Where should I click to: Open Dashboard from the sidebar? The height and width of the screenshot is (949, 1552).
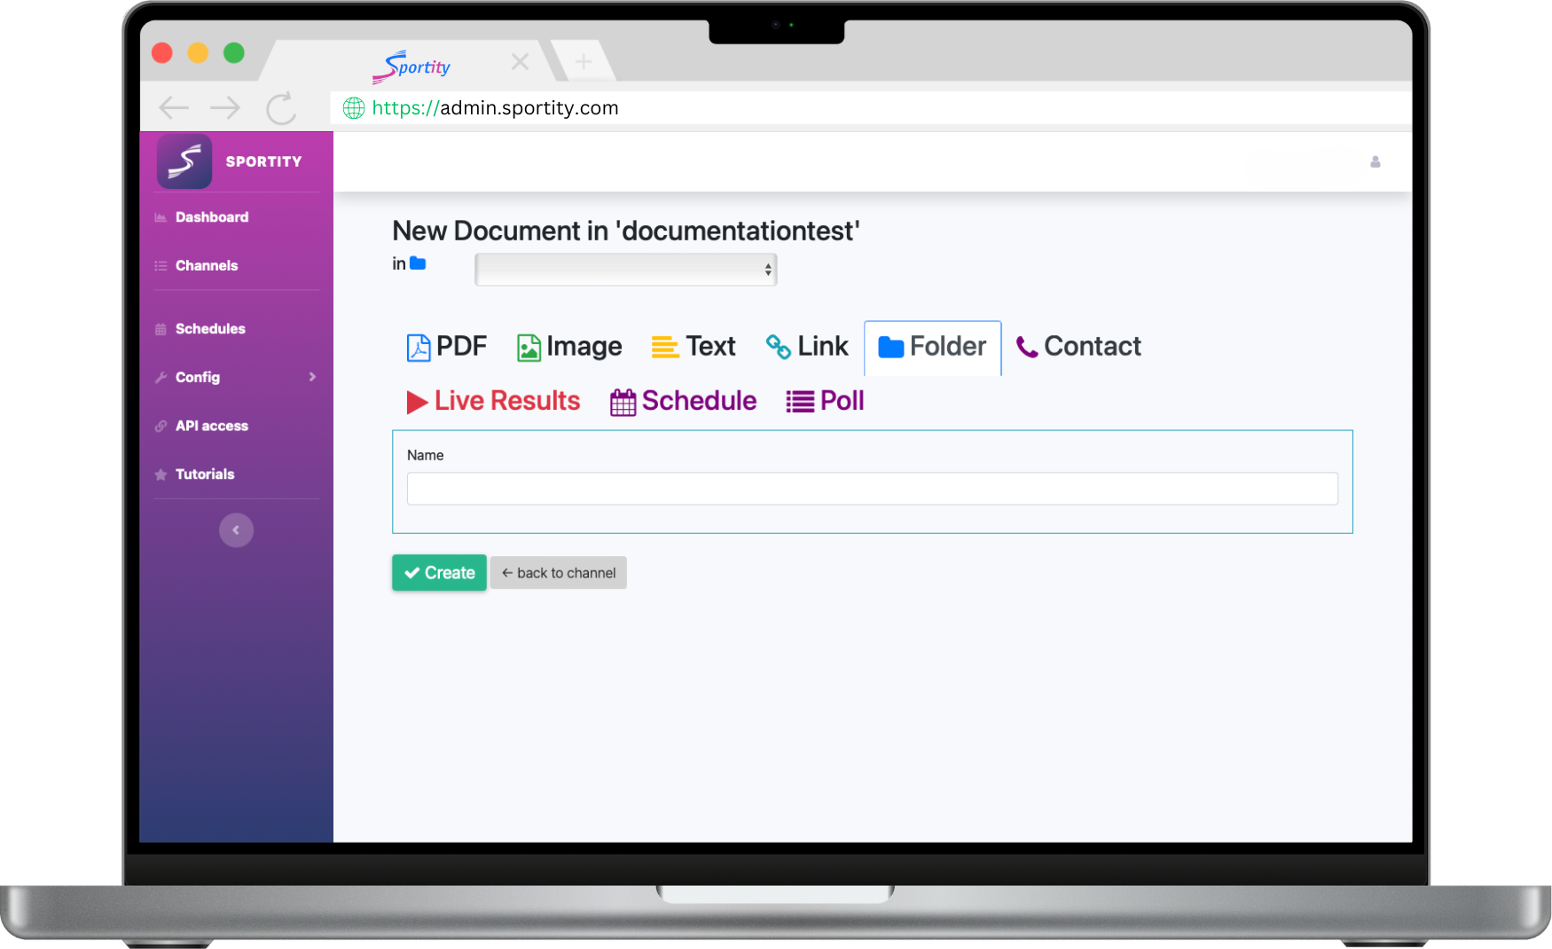[x=211, y=217]
